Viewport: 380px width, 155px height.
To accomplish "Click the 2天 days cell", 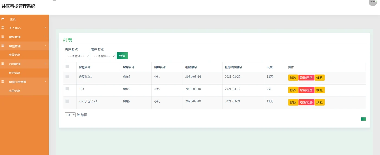I will coord(269,89).
